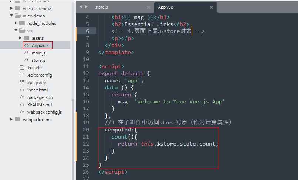298x180 pixels.
Task: Click the webpack-demo folder icon
Action: point(17,119)
